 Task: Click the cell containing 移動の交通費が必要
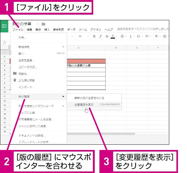point(86,66)
